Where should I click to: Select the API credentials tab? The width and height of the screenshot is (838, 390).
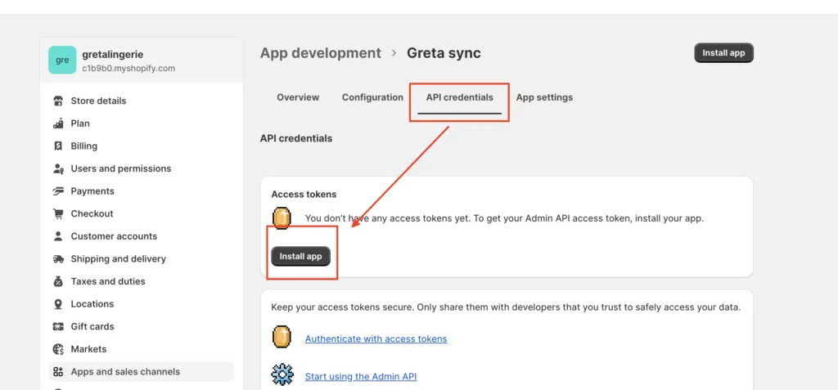(x=459, y=97)
